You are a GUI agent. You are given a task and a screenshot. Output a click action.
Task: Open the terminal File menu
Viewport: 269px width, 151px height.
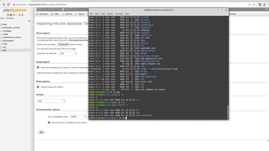(91, 14)
